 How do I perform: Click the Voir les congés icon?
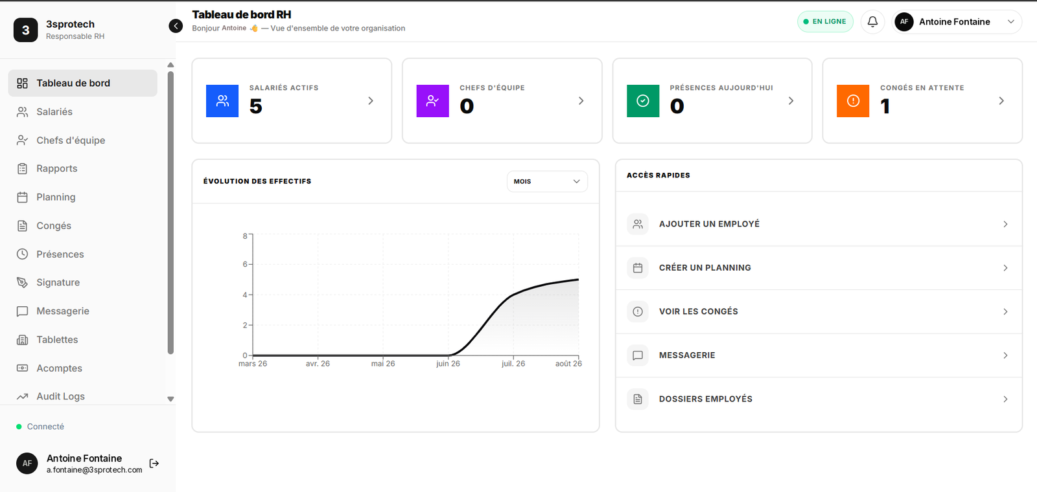[638, 312]
